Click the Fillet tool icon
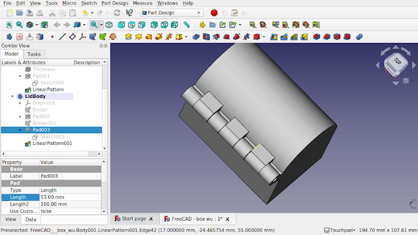 pyautogui.click(x=316, y=37)
